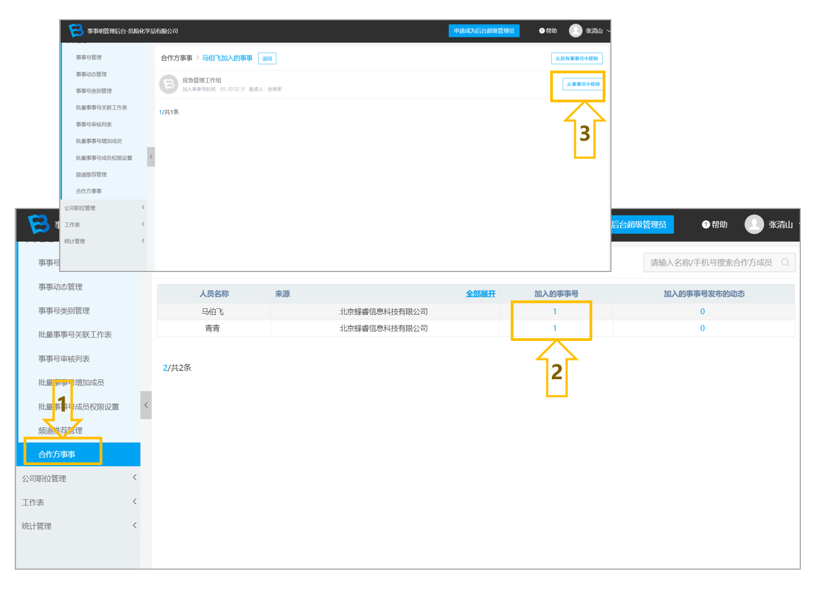Viewport: 826px width, 591px height.
Task: Click 全部展开 link in table header
Action: pyautogui.click(x=481, y=294)
